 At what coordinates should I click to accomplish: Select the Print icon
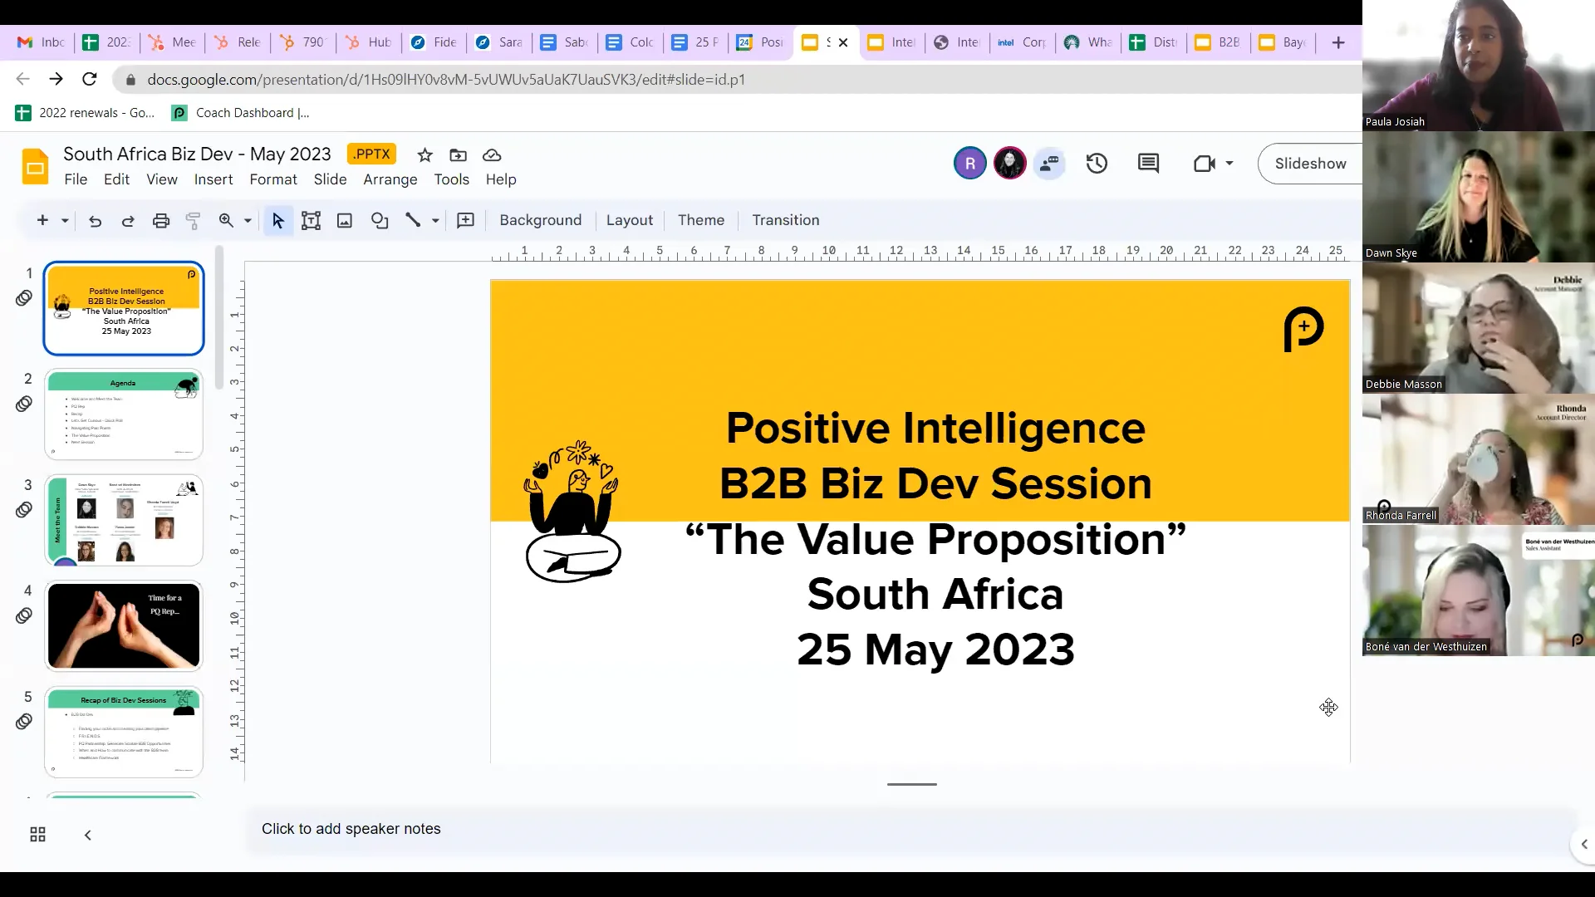pyautogui.click(x=161, y=221)
